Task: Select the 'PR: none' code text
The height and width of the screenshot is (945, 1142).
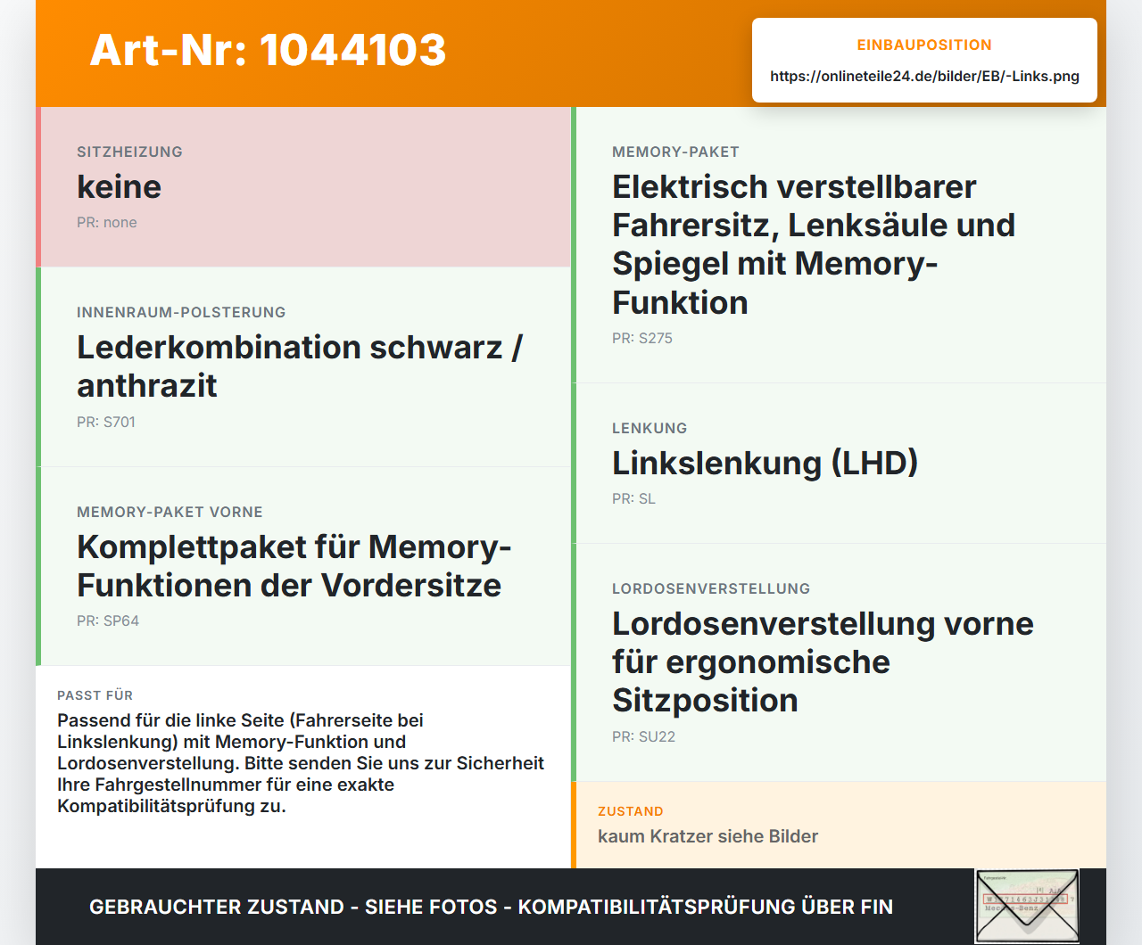Action: (106, 222)
